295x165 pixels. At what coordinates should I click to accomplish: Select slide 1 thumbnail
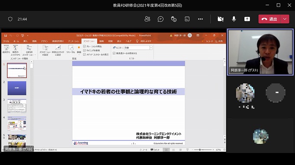pyautogui.click(x=17, y=70)
